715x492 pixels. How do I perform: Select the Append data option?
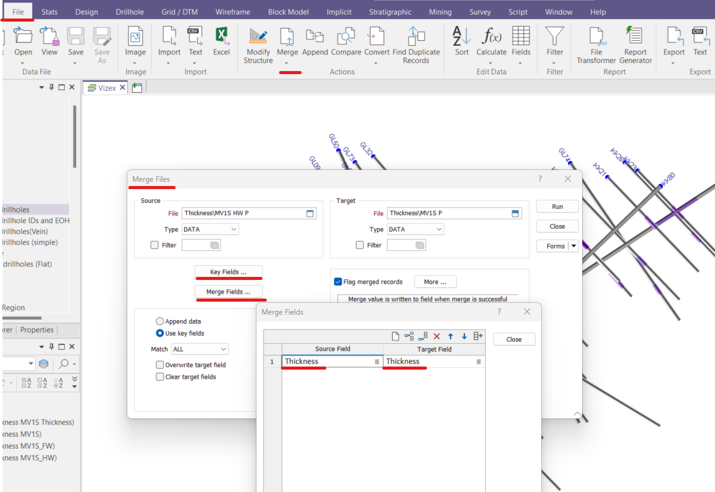(160, 321)
